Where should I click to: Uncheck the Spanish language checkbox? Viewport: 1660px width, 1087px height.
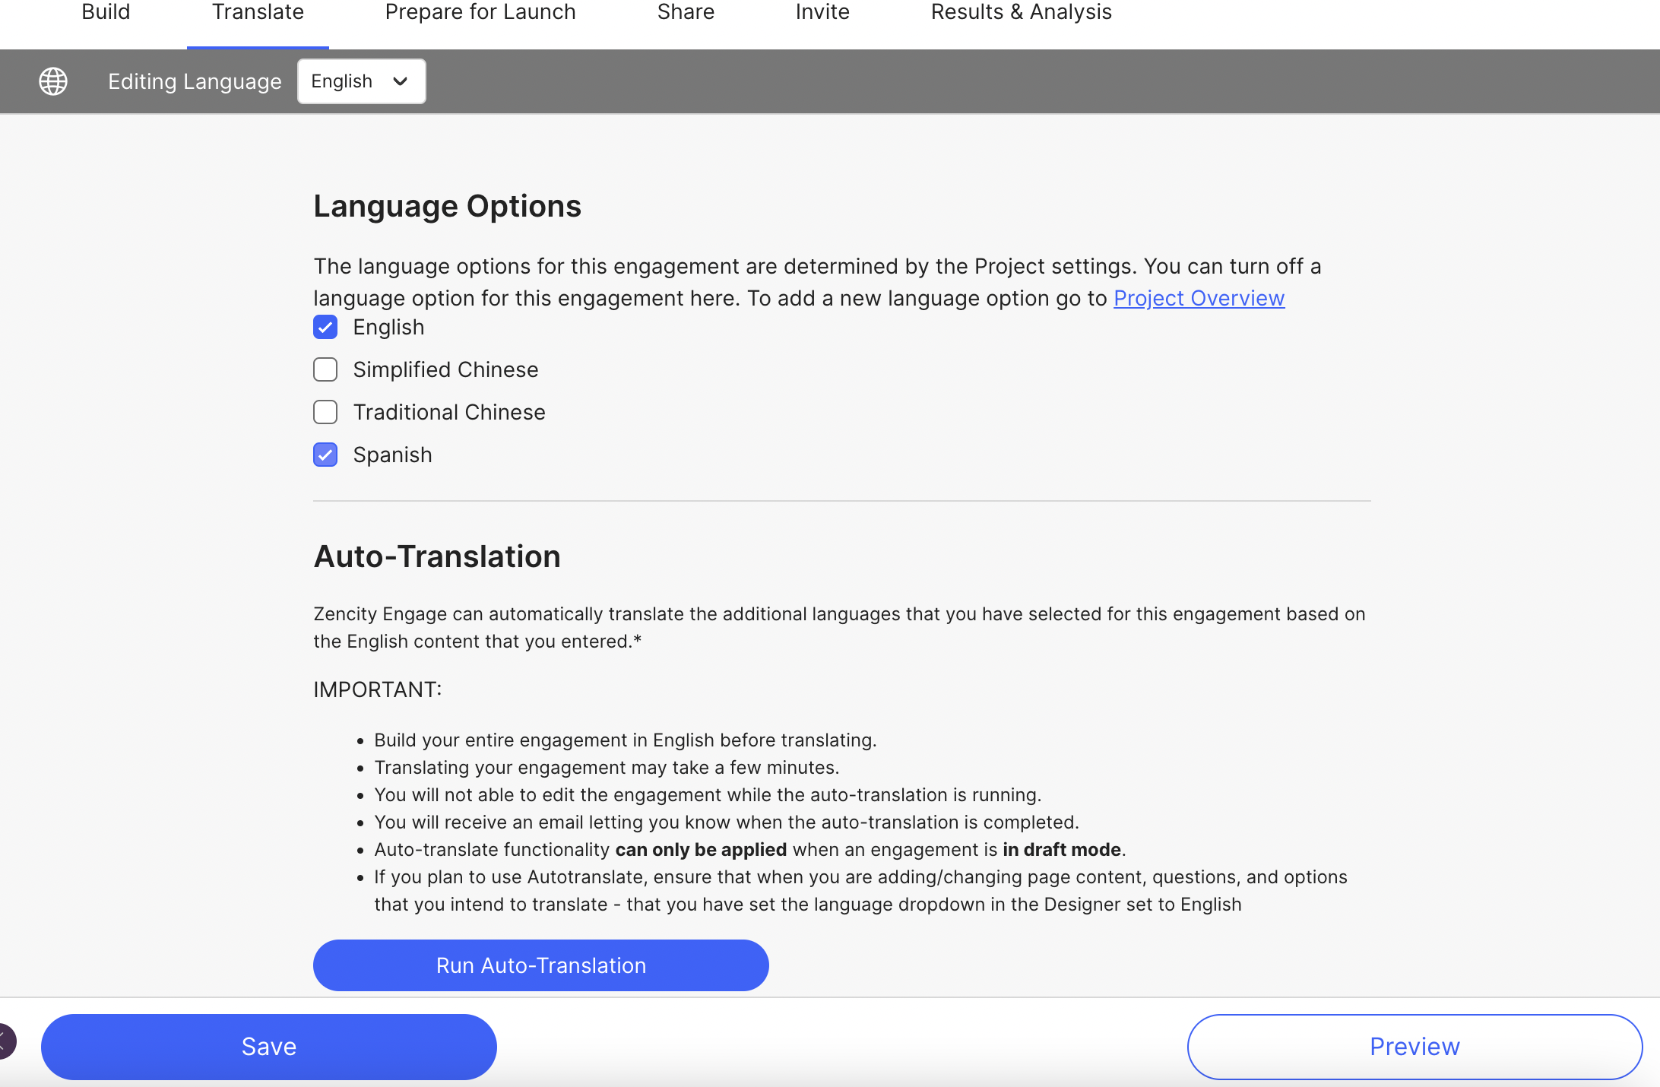tap(325, 455)
